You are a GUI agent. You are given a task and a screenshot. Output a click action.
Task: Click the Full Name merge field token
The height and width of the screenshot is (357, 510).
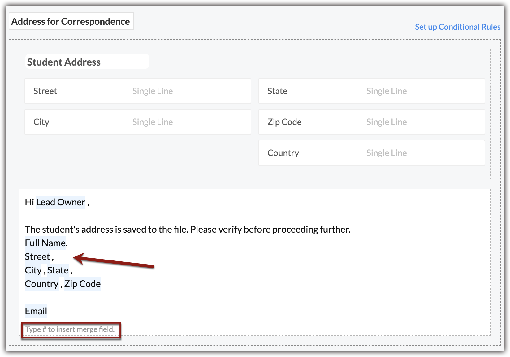pyautogui.click(x=45, y=243)
